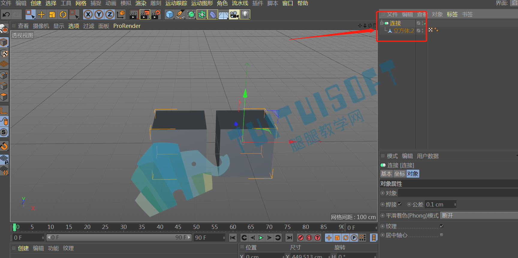Toggle 连接 object enable checkmark
The image size is (518, 258).
pos(425,23)
